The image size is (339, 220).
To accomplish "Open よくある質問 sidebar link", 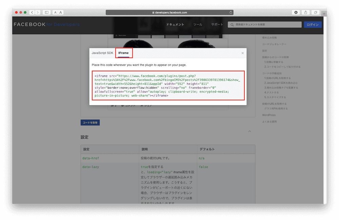I will [x=270, y=122].
